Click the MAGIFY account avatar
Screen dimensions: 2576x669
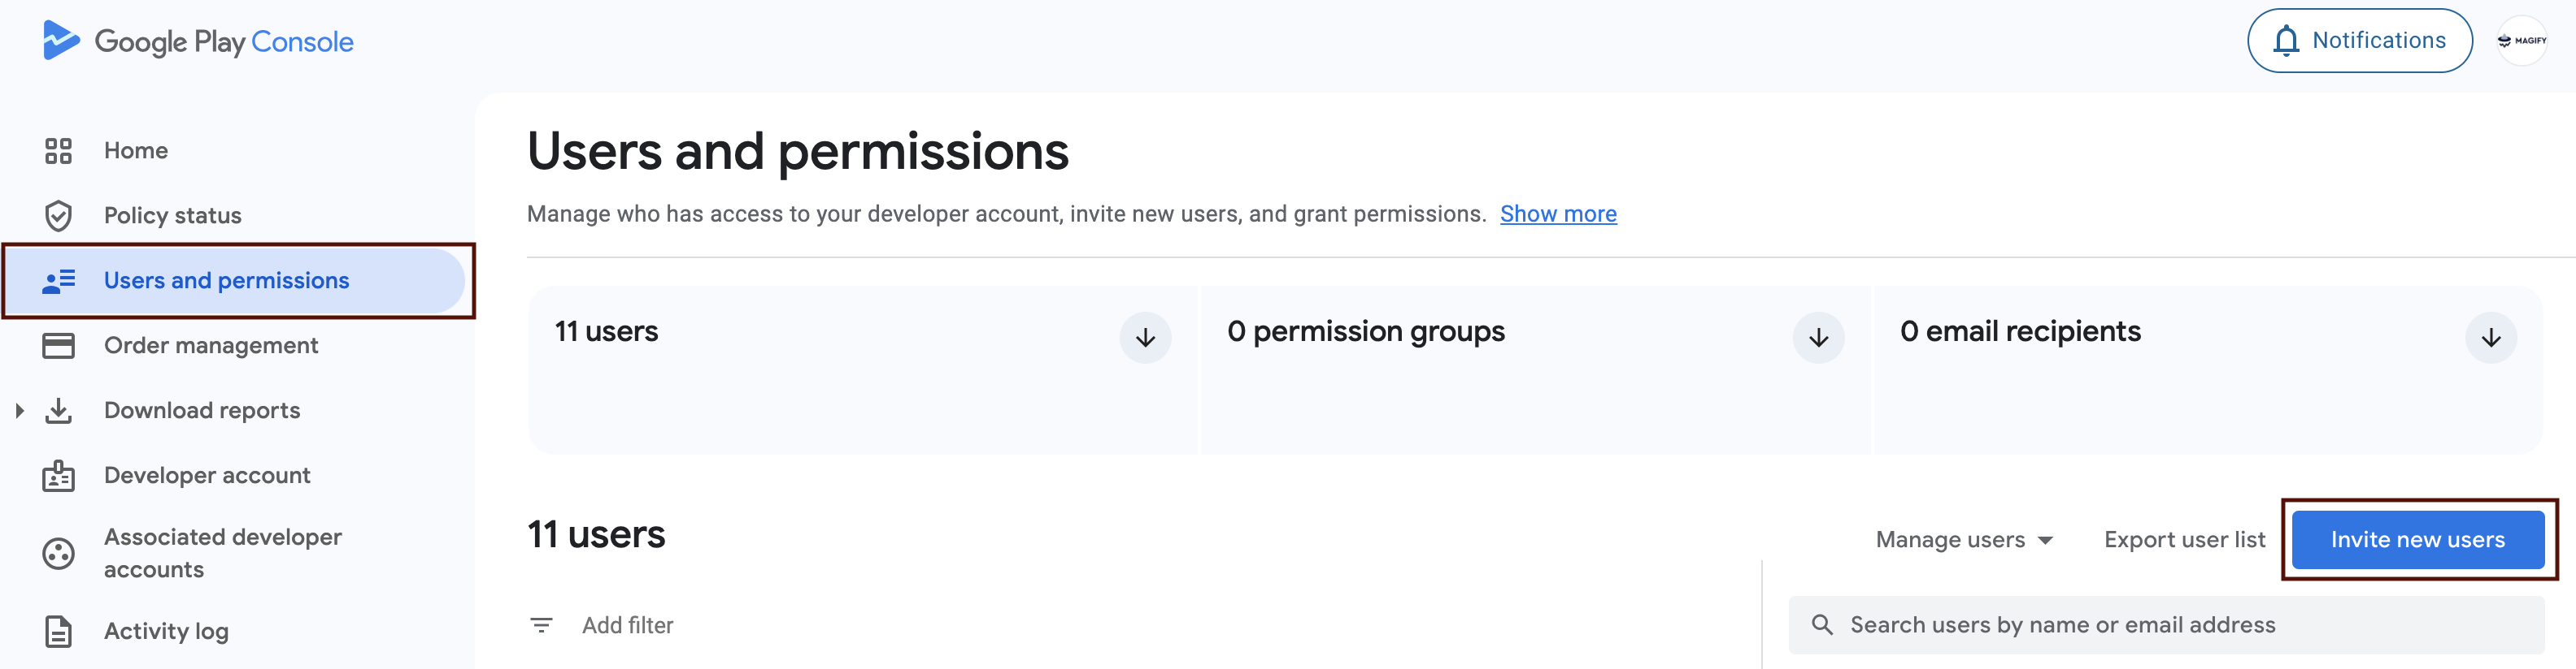2521,41
